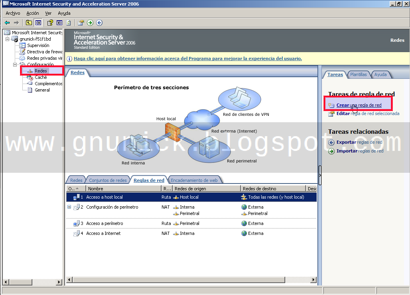Collapse the gnunick-f51f1bd server node
This screenshot has height=295, width=410.
click(8, 39)
